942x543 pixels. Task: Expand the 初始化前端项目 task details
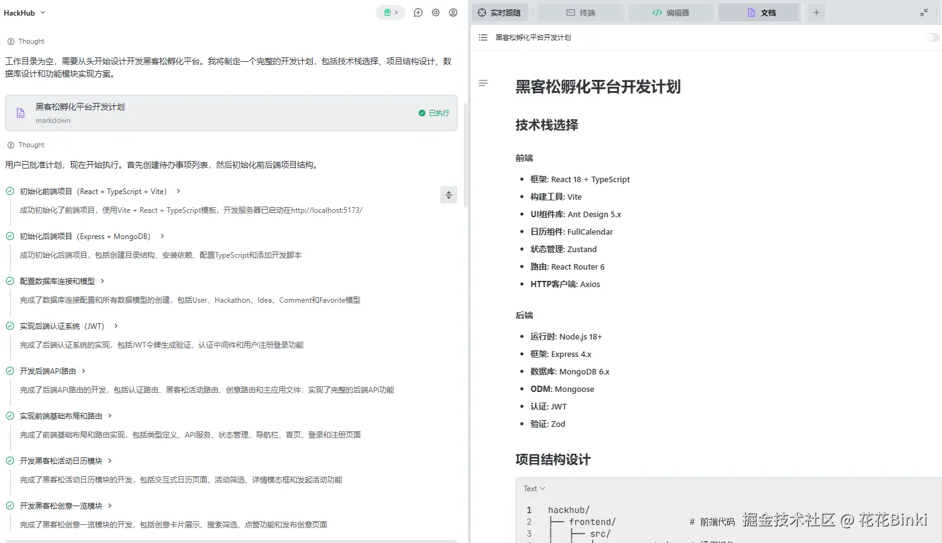click(x=179, y=191)
